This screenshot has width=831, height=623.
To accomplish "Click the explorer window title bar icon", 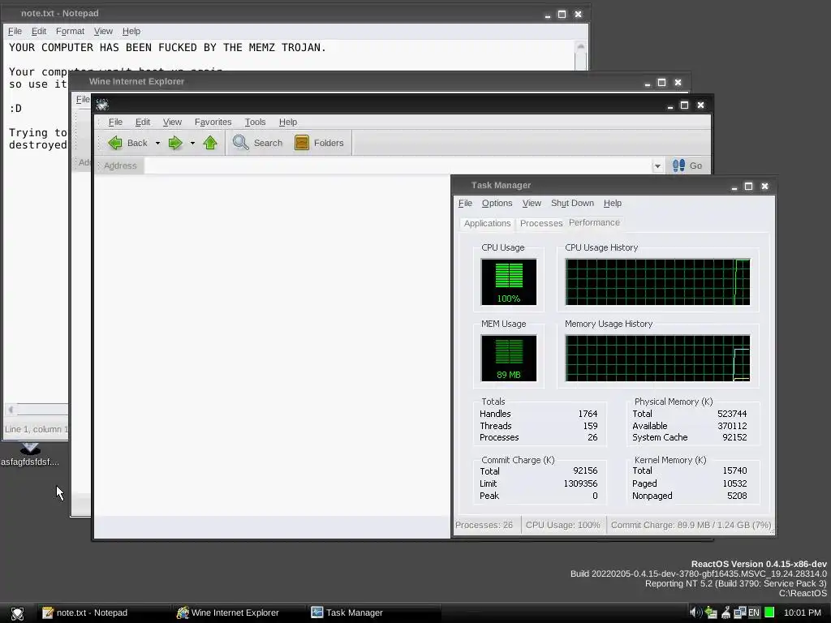I will tap(102, 105).
